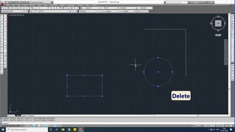Viewport: 235px width, 132px height.
Task: Open the Layer Properties Manager icon
Action: tap(31, 11)
